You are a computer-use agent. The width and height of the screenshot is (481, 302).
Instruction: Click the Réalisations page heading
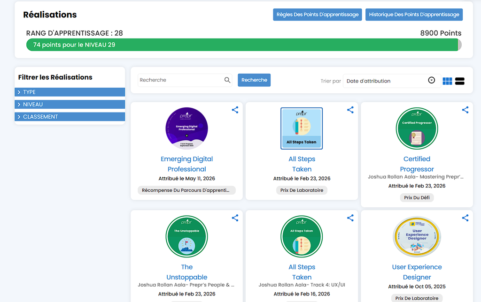[50, 15]
